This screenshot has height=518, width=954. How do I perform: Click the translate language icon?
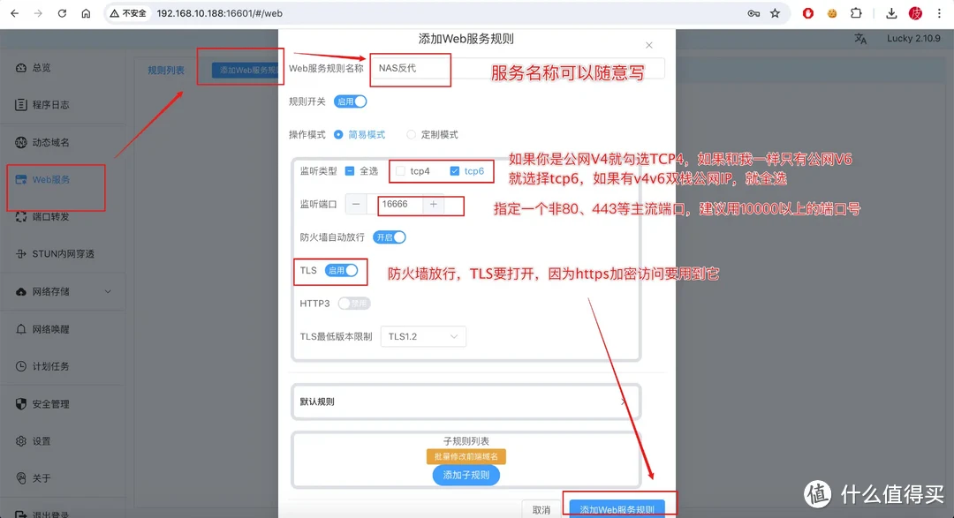860,39
